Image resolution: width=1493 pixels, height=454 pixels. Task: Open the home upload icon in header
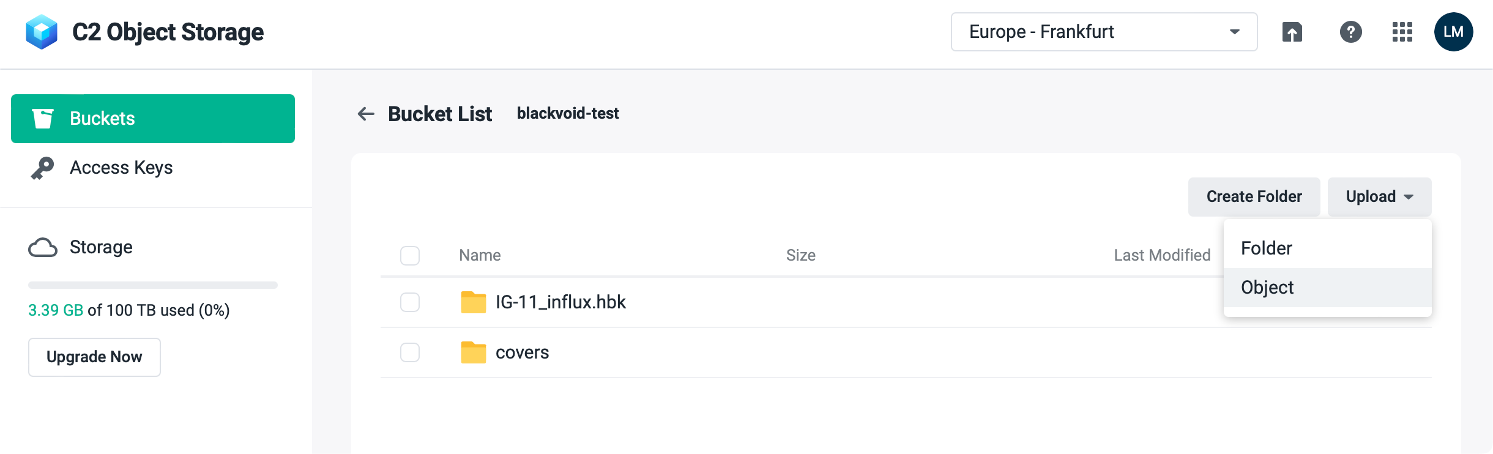[x=1292, y=32]
